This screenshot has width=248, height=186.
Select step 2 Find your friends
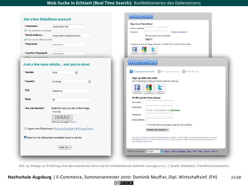[168, 72]
